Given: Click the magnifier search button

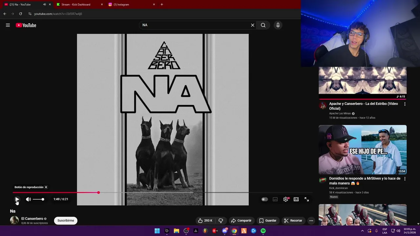Looking at the screenshot, I should 263,25.
